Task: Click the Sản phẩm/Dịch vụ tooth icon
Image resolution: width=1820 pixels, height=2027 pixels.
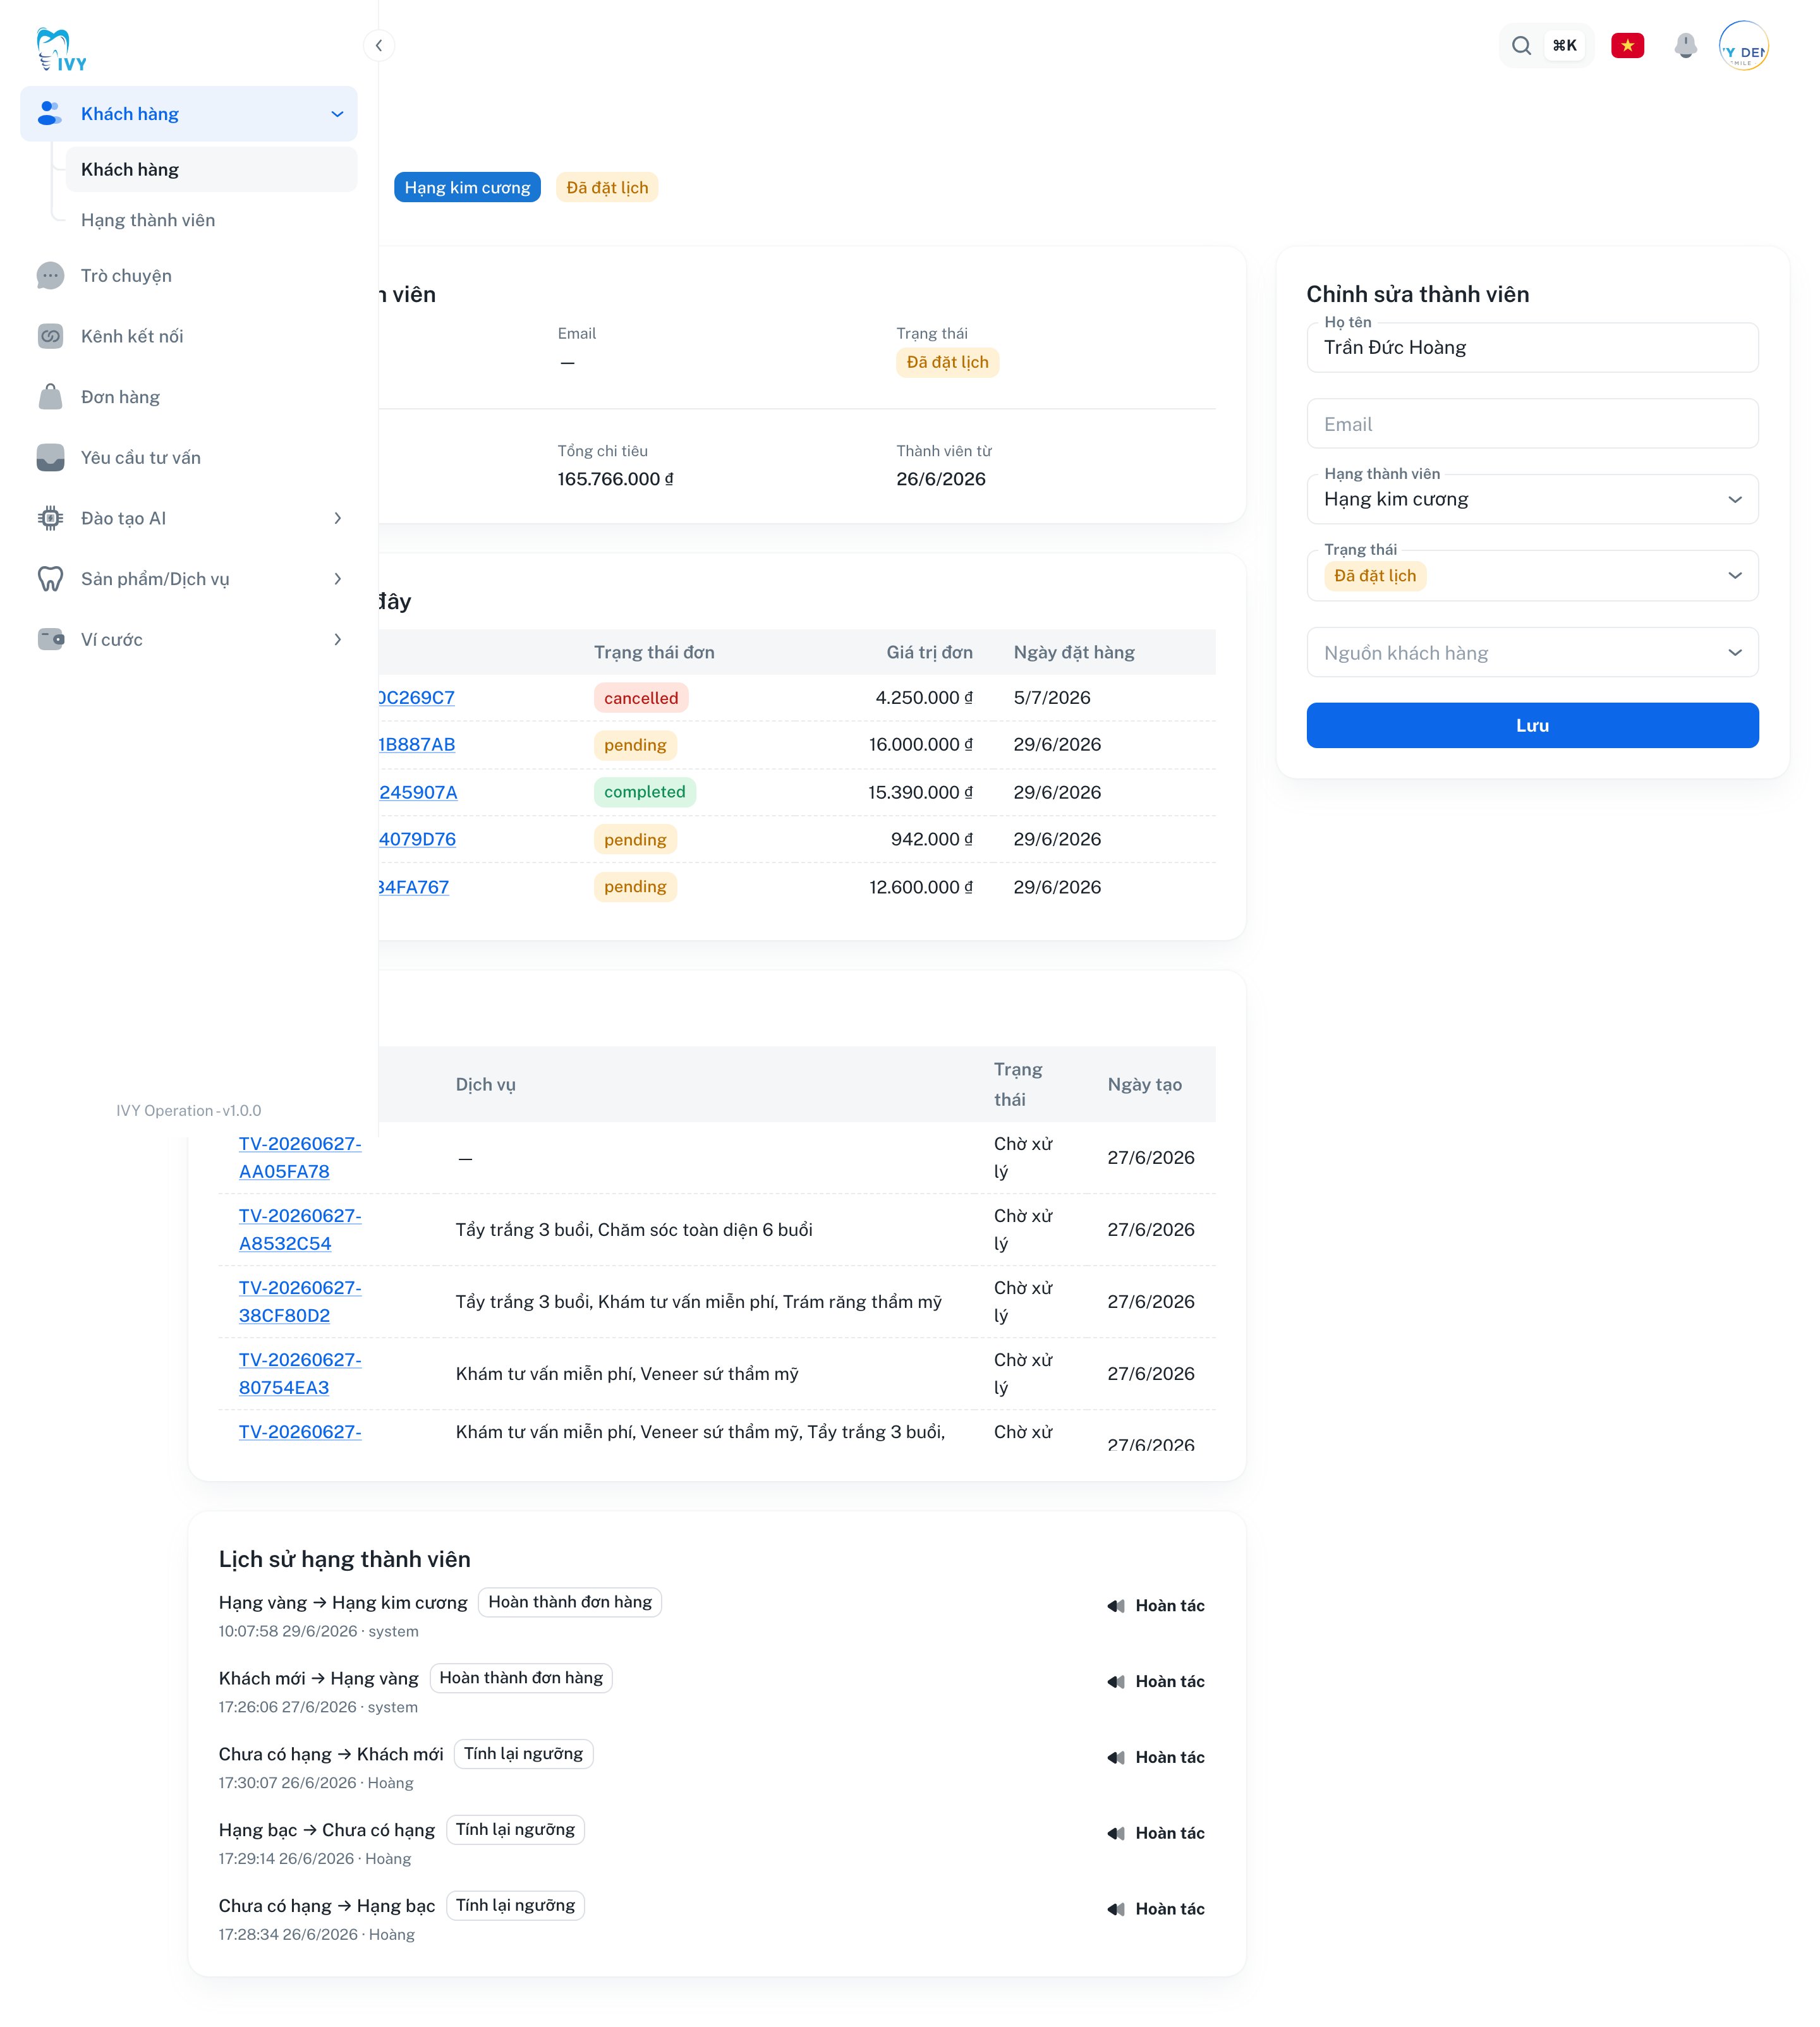Action: [50, 579]
